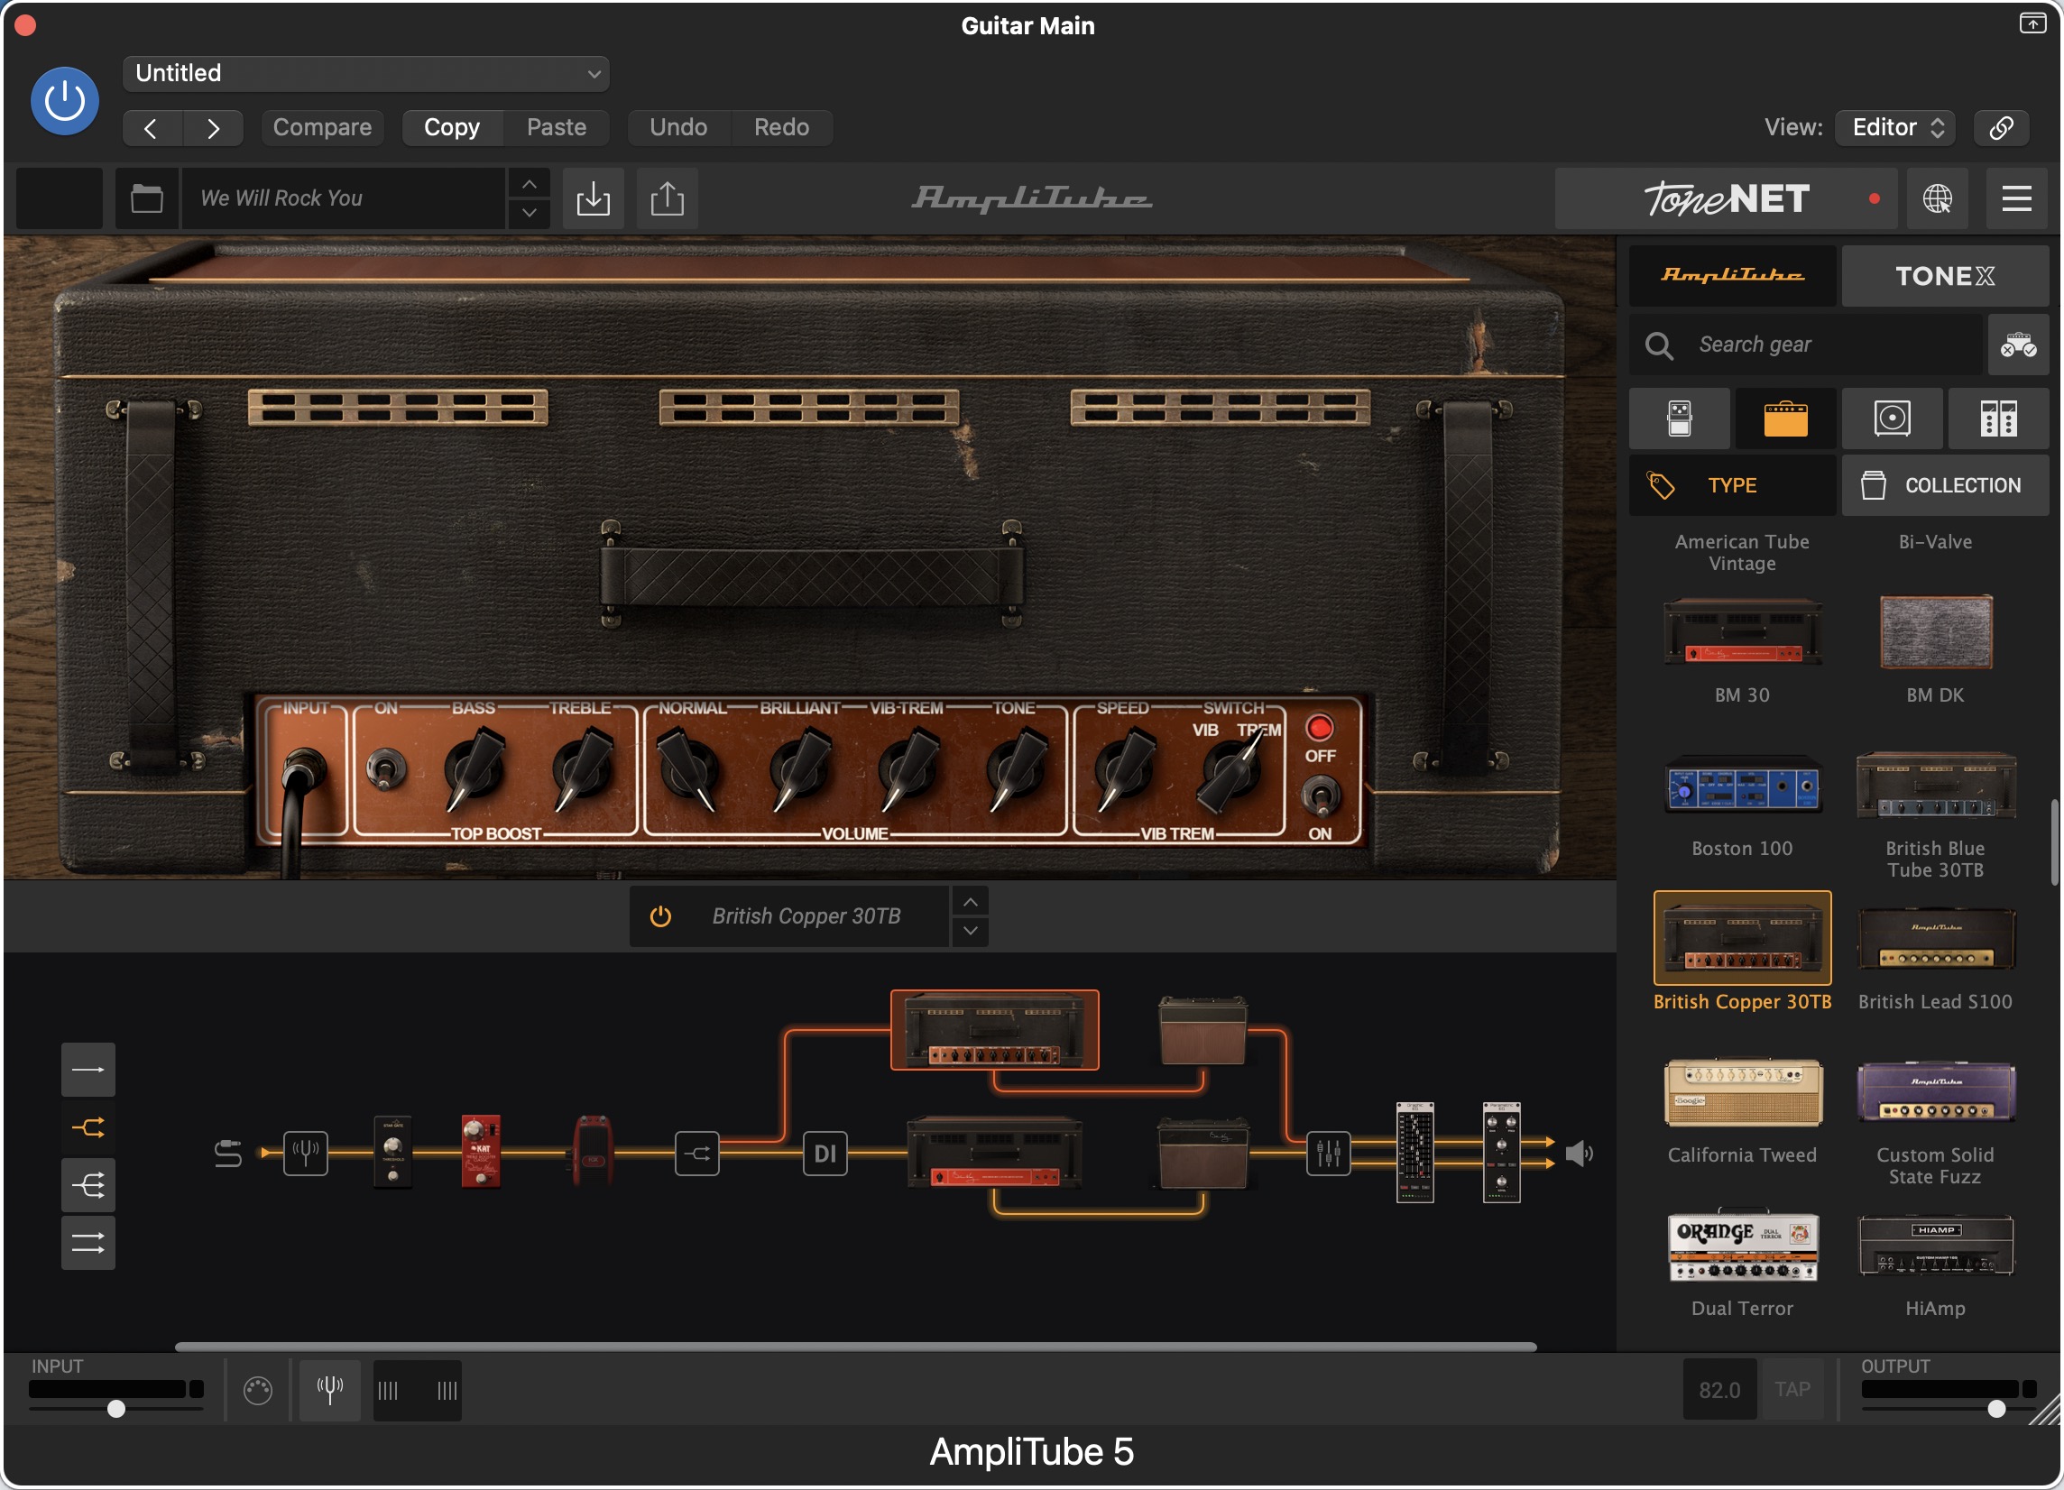Go to next preset with right arrow

(213, 127)
